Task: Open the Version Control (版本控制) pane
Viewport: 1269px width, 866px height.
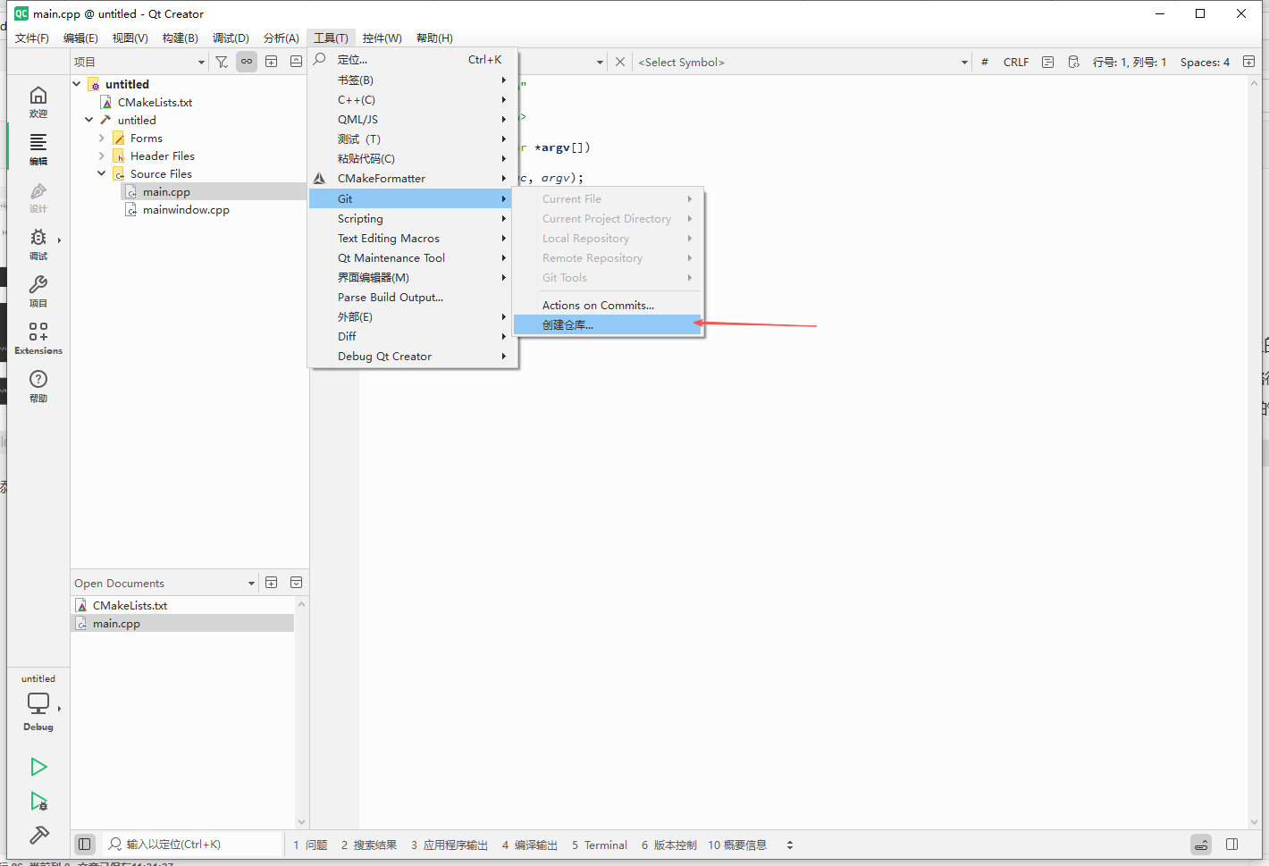Action: [x=669, y=845]
